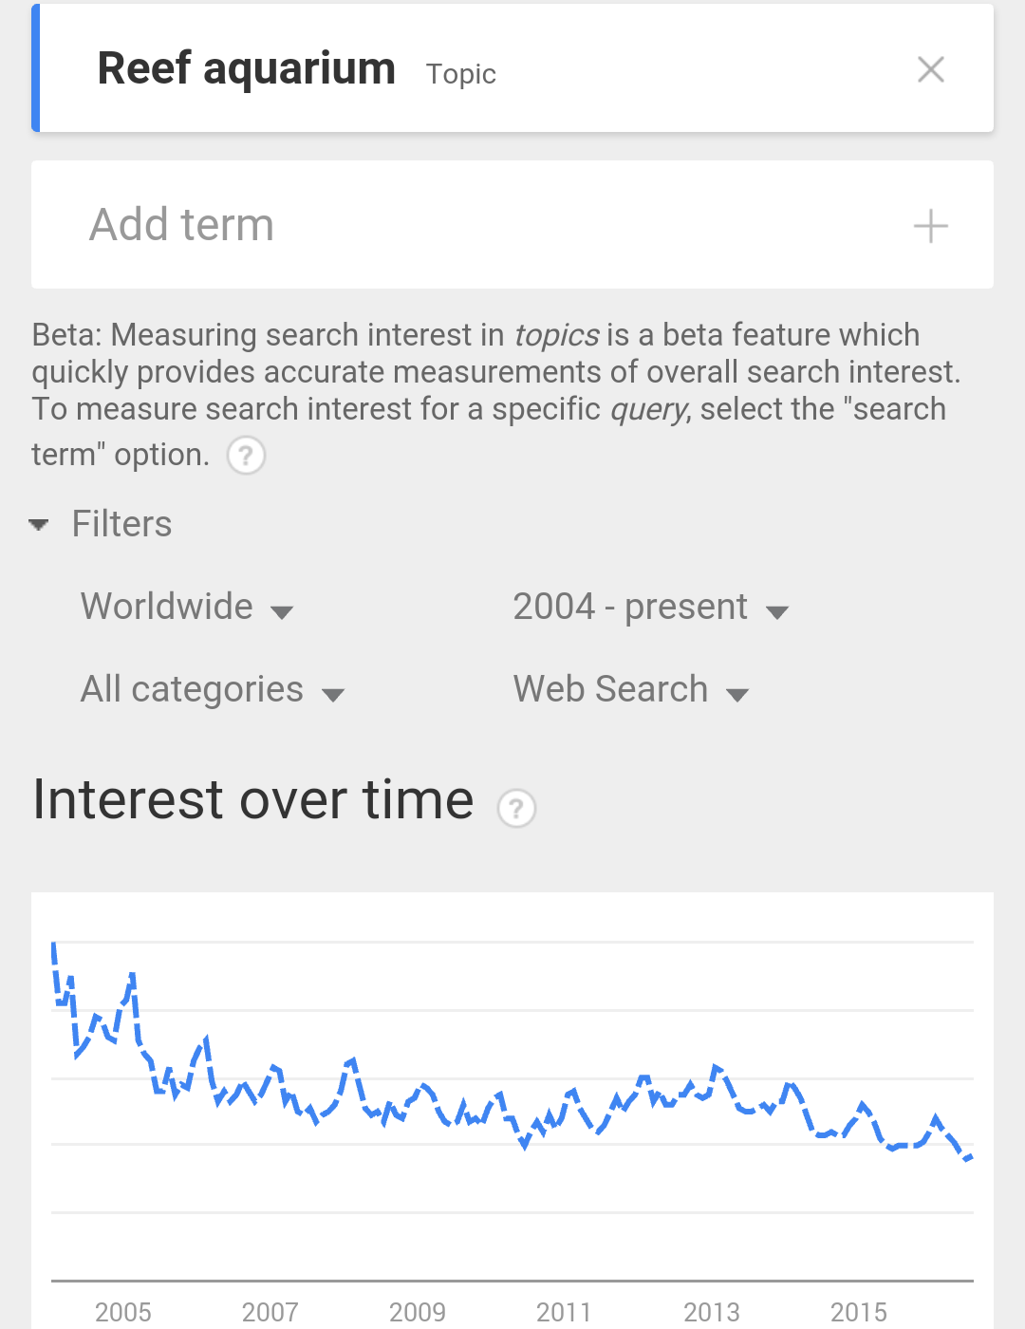The image size is (1025, 1329).
Task: Click the Reef aquarium term title
Action: pyautogui.click(x=247, y=68)
